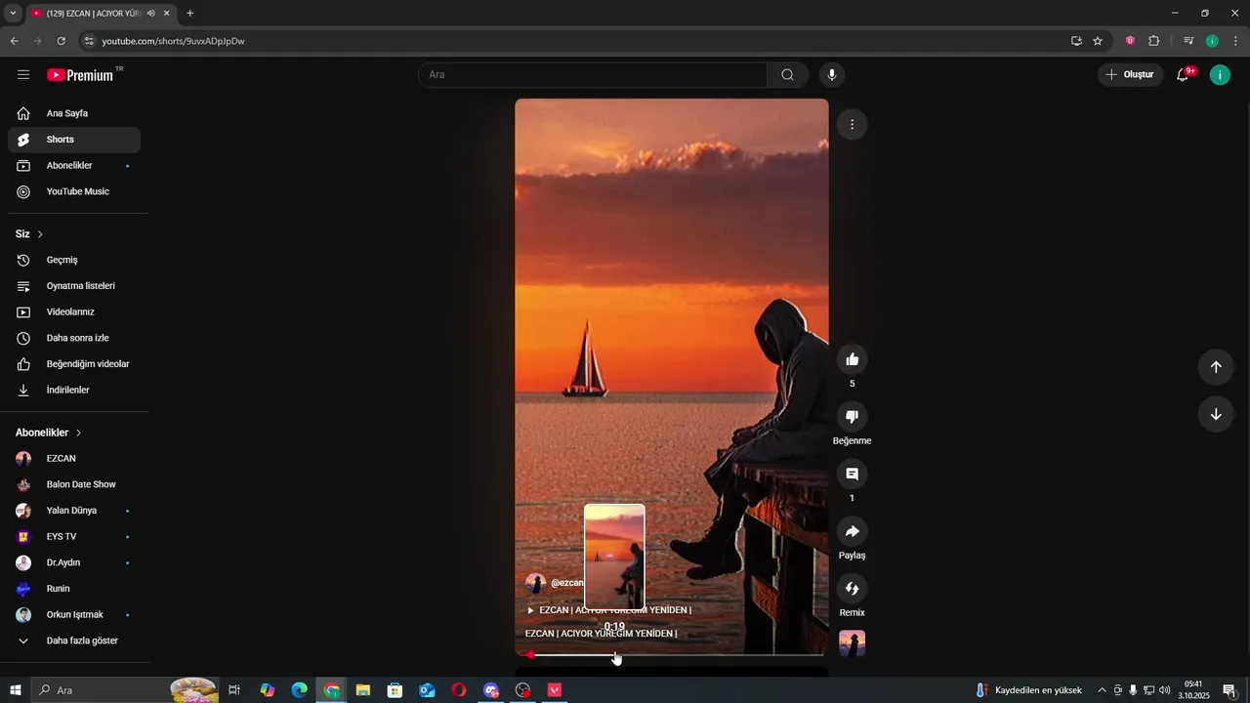
Task: Go to Ana Sayfa in sidebar
Action: coord(74,113)
